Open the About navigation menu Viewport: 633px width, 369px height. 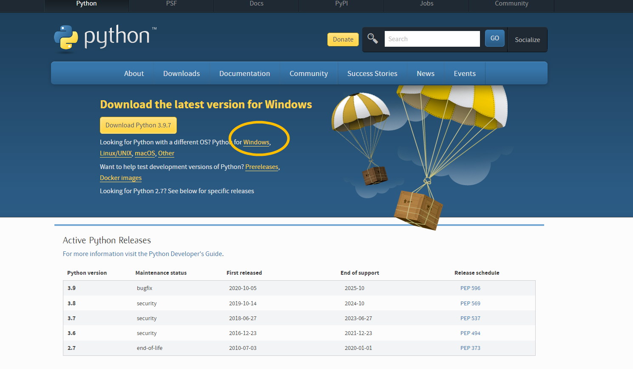click(134, 73)
